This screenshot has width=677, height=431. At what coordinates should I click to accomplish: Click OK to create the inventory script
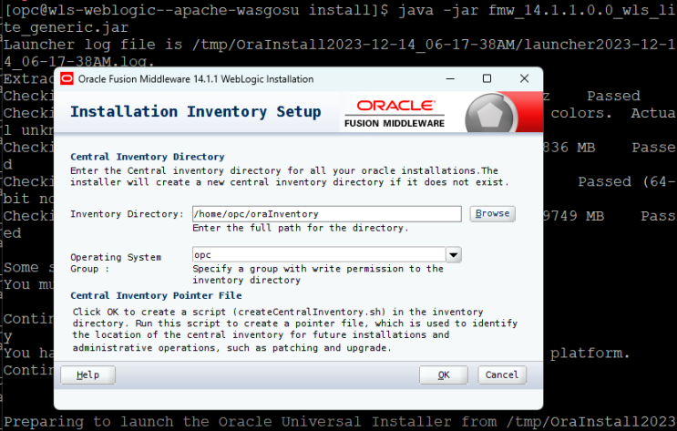tap(444, 375)
